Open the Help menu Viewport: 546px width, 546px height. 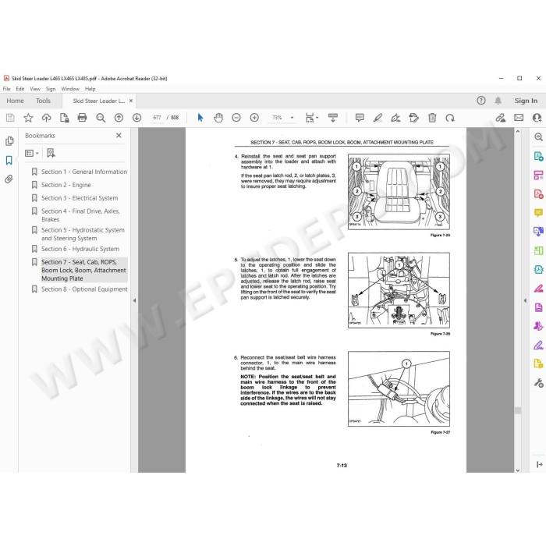90,89
